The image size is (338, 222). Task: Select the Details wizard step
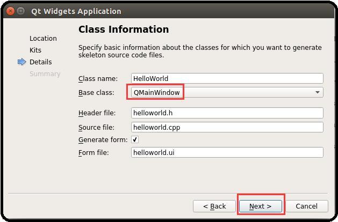40,62
